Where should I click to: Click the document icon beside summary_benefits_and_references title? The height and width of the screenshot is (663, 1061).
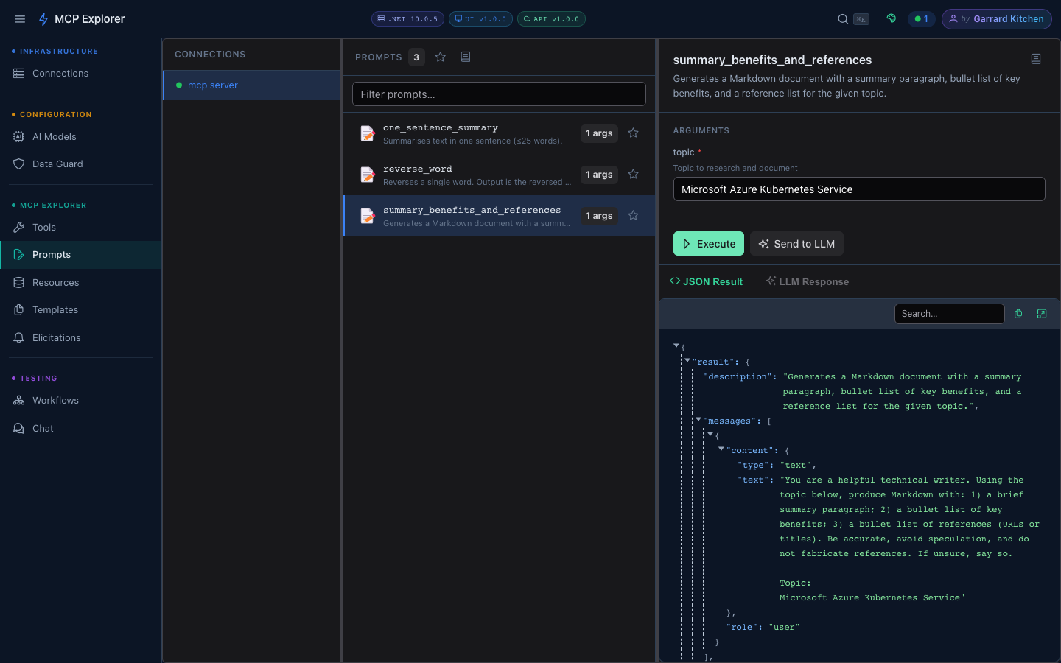click(x=1035, y=59)
